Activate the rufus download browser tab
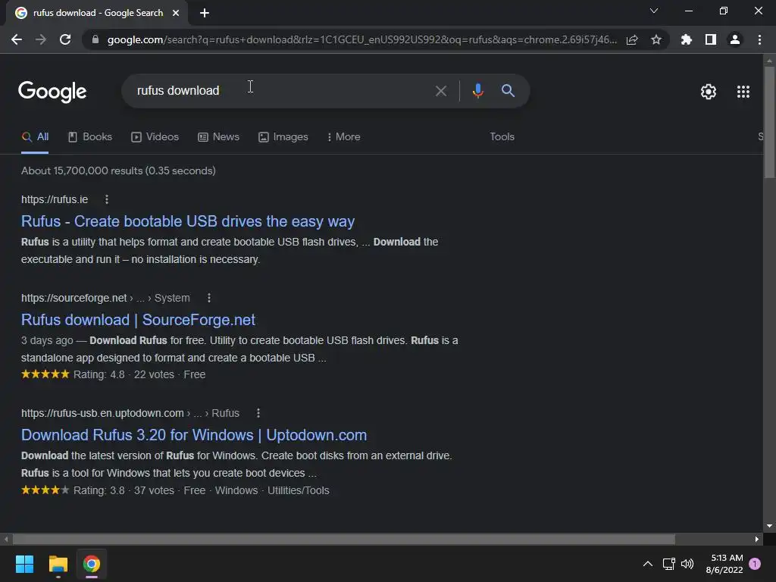The height and width of the screenshot is (582, 776). [x=98, y=13]
